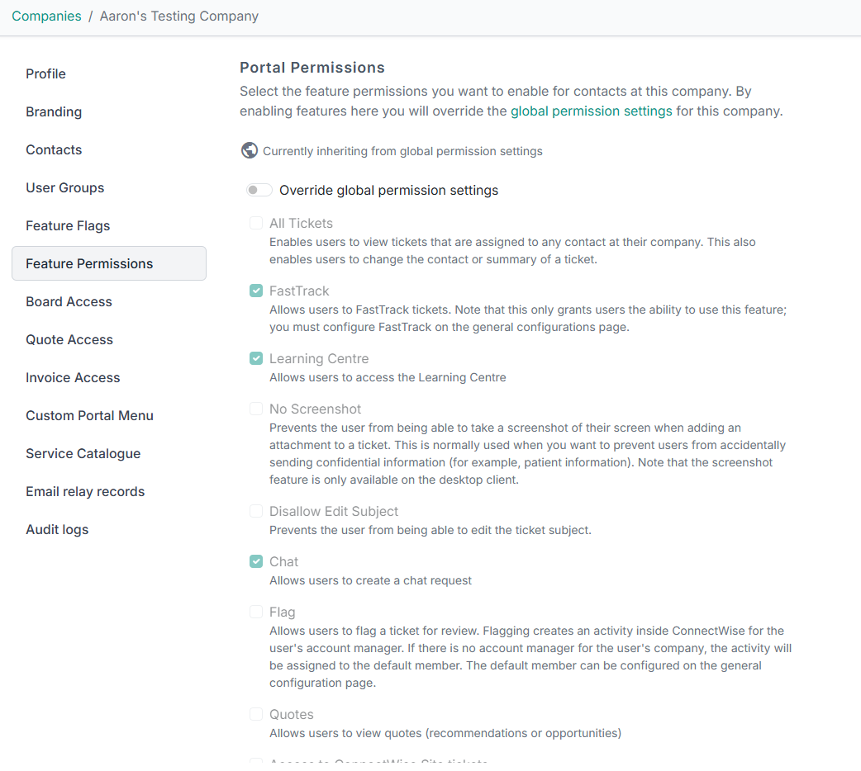Uncheck the Learning Centre checkbox
Screen dimensions: 861x771
(256, 358)
